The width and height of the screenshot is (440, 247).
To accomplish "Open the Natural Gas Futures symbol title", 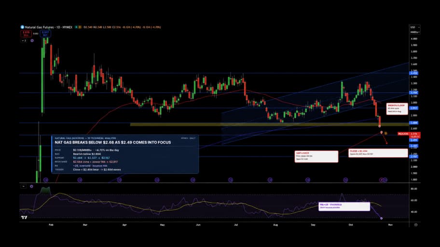I will [x=49, y=27].
